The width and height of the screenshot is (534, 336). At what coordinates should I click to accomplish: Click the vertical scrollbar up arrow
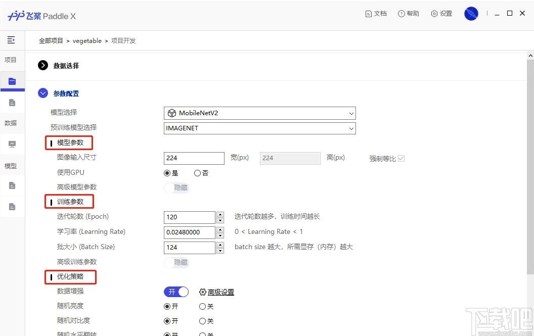pyautogui.click(x=530, y=56)
